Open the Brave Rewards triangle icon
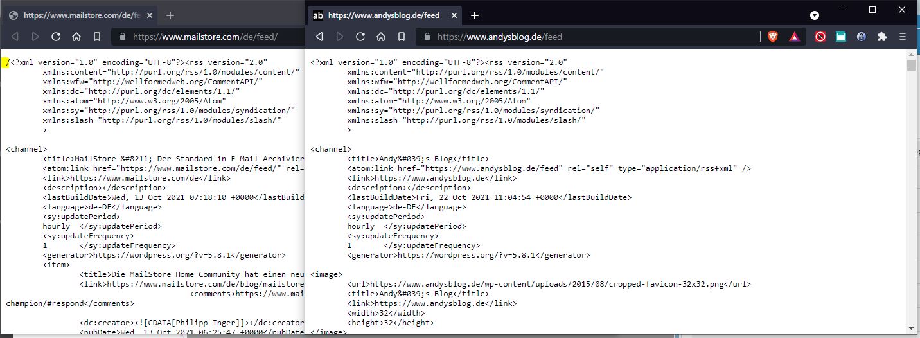 795,37
